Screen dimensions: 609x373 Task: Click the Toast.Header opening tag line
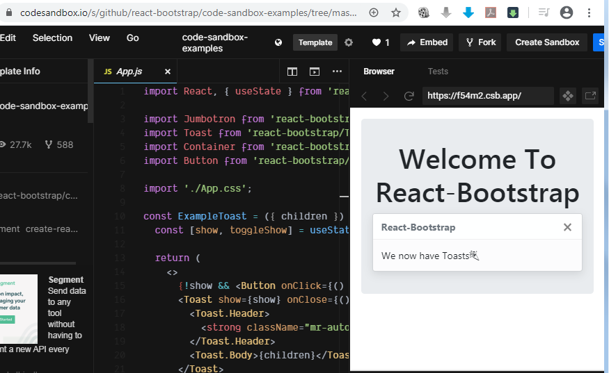pos(230,314)
